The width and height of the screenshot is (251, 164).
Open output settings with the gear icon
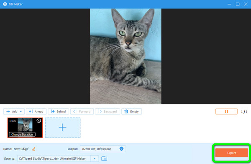(121, 149)
